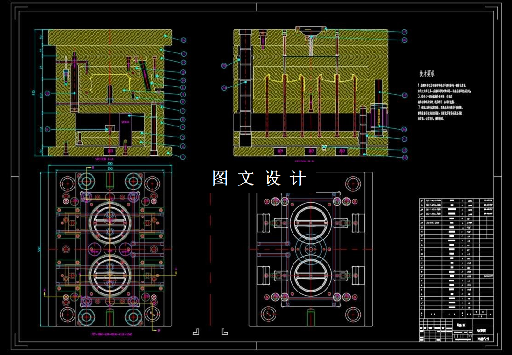Click the 410 overall height dimension
Viewport: 512px width, 355px height.
pyautogui.click(x=32, y=93)
